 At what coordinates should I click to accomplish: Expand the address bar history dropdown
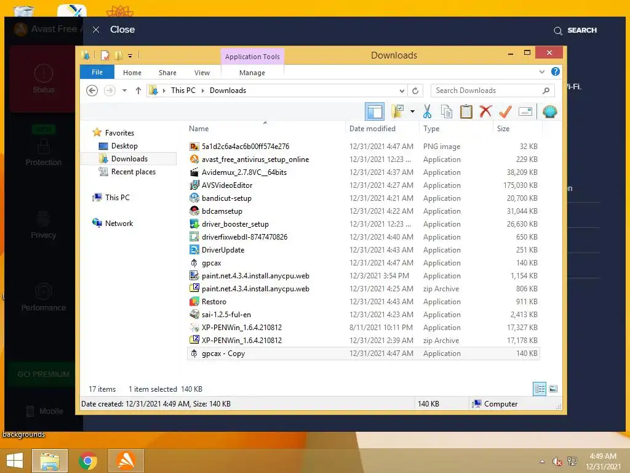[x=402, y=91]
